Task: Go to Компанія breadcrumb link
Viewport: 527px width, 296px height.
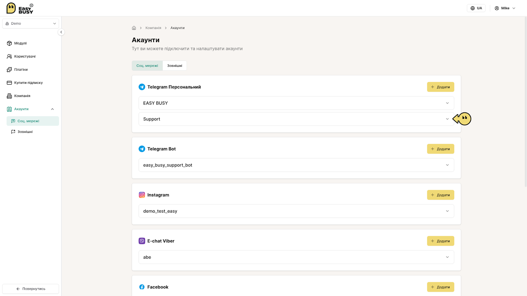Action: (x=153, y=28)
